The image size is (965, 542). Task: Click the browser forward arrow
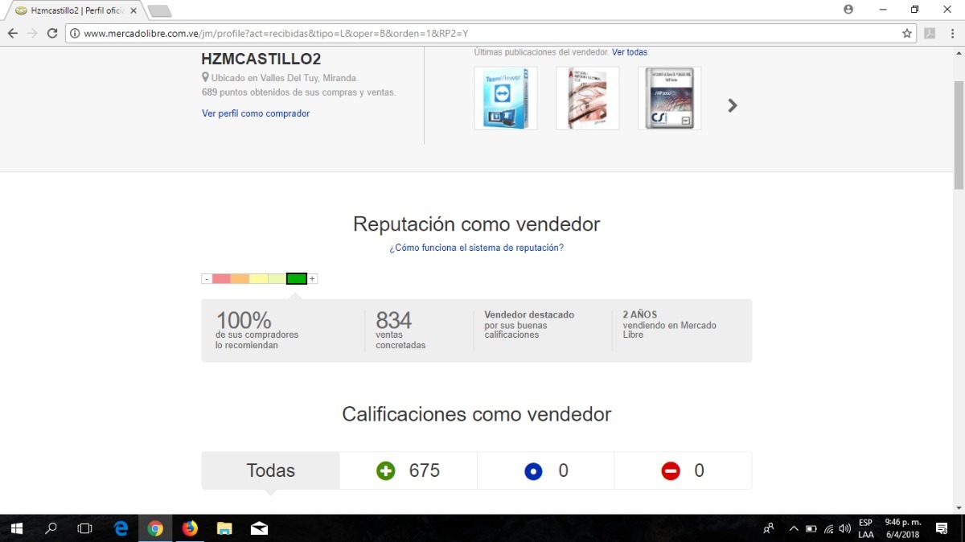pyautogui.click(x=32, y=33)
